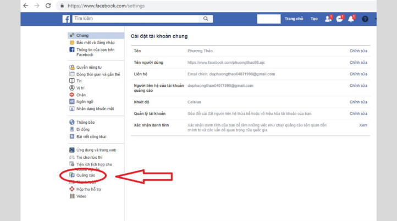Click the Dòng thời gian và gắn thẻ icon
Screen dimensions: 397x221
pos(72,74)
